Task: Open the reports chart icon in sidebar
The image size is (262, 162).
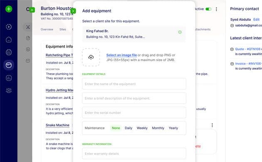Action: tap(9, 78)
